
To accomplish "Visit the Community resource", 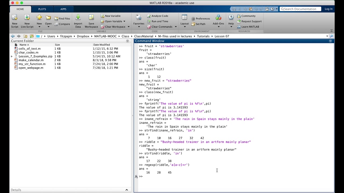I will pyautogui.click(x=246, y=16).
